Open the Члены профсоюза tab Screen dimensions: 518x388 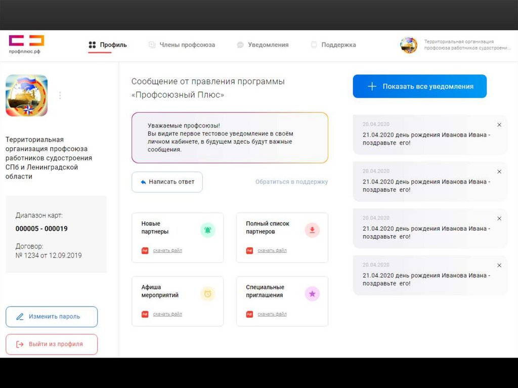coord(182,45)
